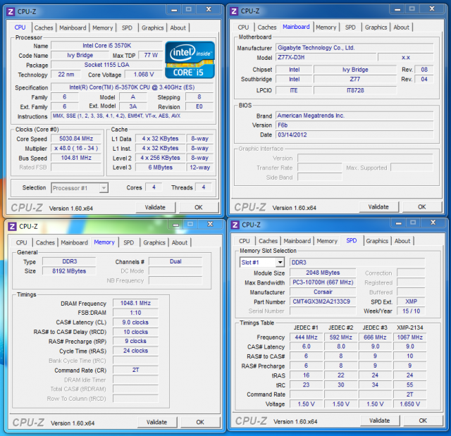This screenshot has width=451, height=436.
Task: Click OK in Memory window
Action: pos(200,422)
